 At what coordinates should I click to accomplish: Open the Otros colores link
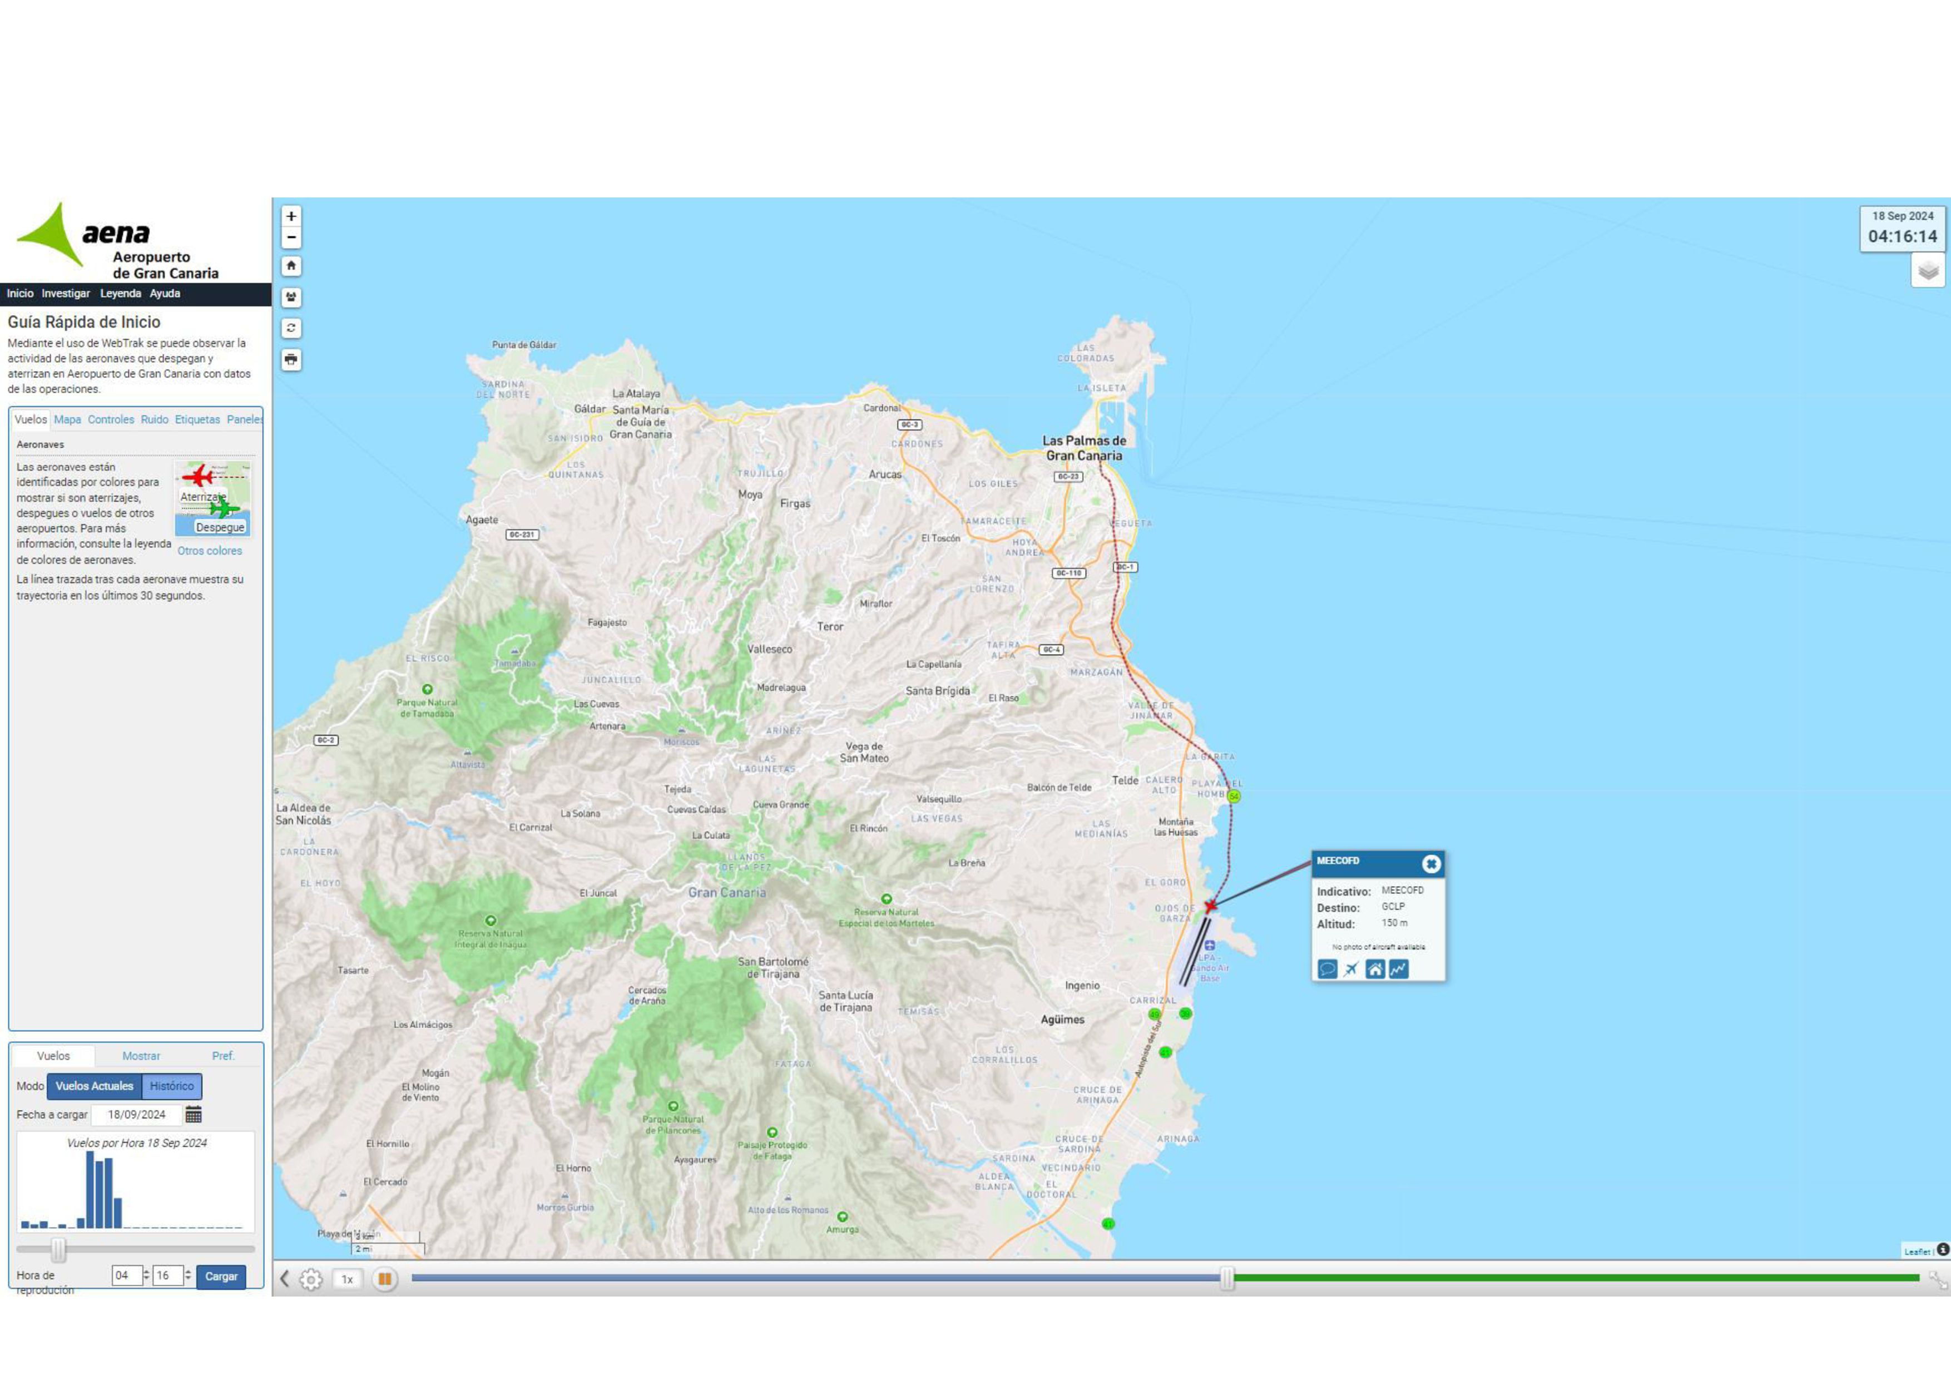pyautogui.click(x=209, y=551)
